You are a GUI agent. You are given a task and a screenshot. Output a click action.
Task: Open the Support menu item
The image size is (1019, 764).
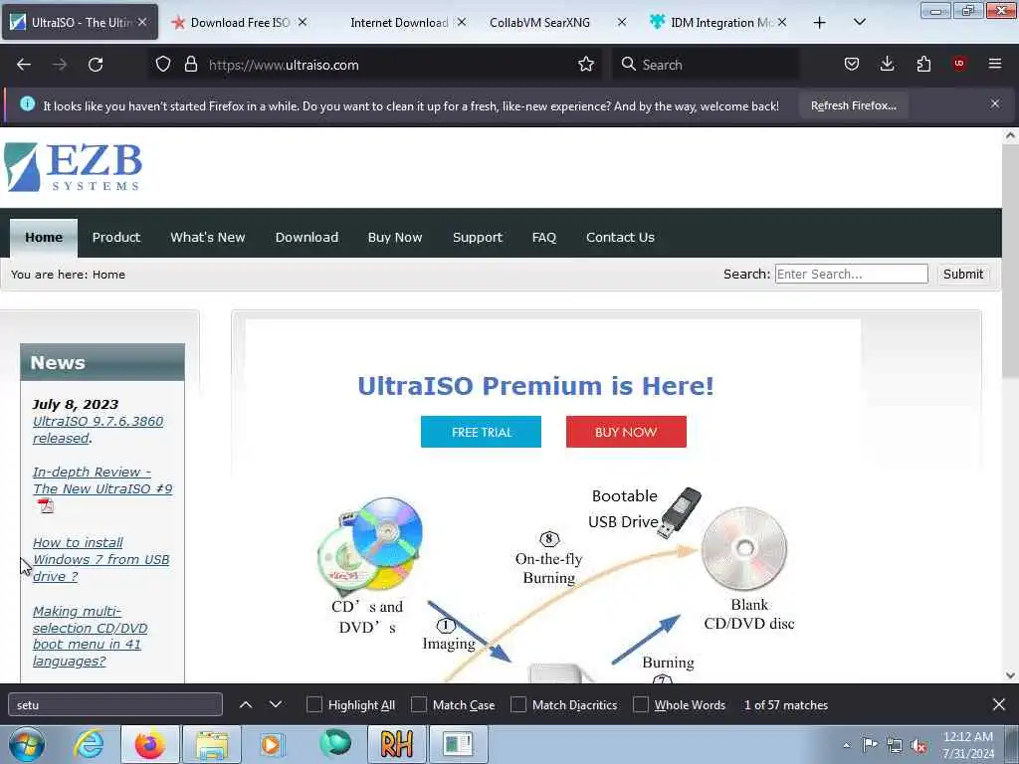tap(478, 237)
